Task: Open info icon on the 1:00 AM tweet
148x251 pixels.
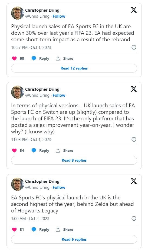Action: (134, 218)
